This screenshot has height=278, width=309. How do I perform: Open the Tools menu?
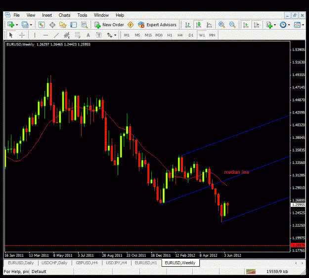pyautogui.click(x=82, y=15)
